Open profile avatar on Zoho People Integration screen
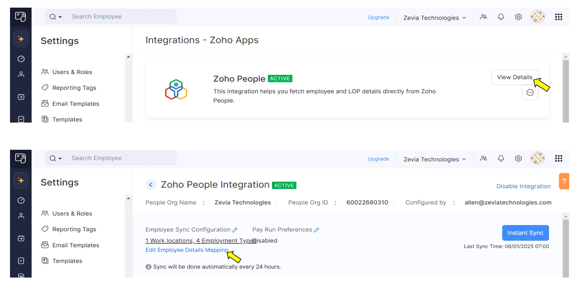 (538, 158)
